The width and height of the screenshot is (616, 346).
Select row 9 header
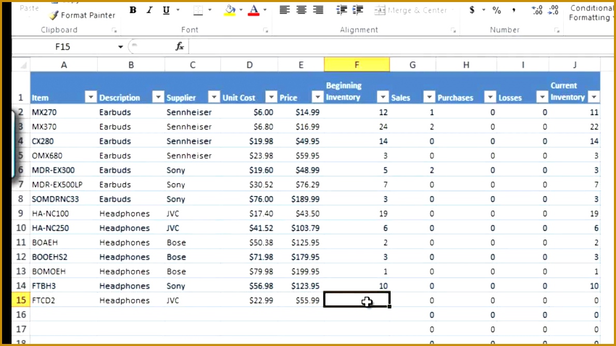tap(21, 214)
